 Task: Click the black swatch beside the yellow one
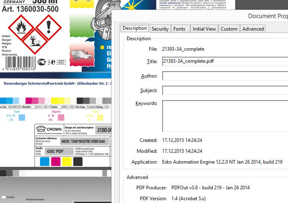[78, 162]
